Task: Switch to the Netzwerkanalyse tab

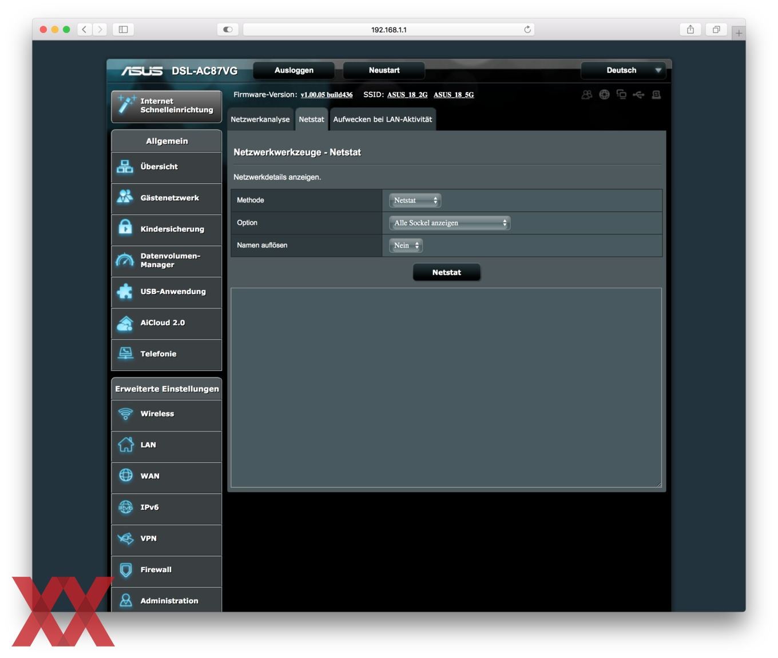Action: pos(260,119)
